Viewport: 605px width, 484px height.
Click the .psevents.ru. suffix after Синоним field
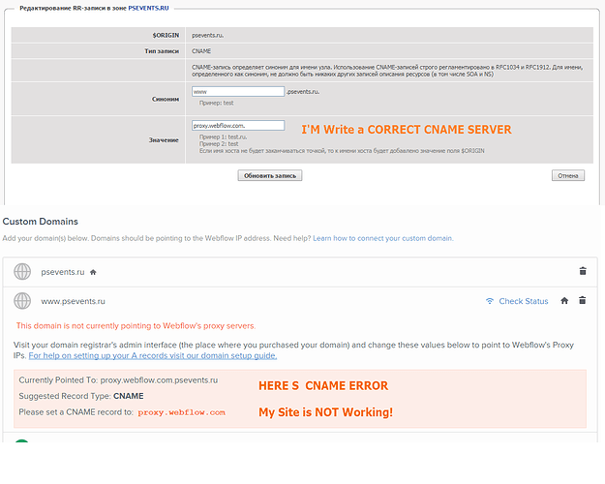(x=303, y=92)
